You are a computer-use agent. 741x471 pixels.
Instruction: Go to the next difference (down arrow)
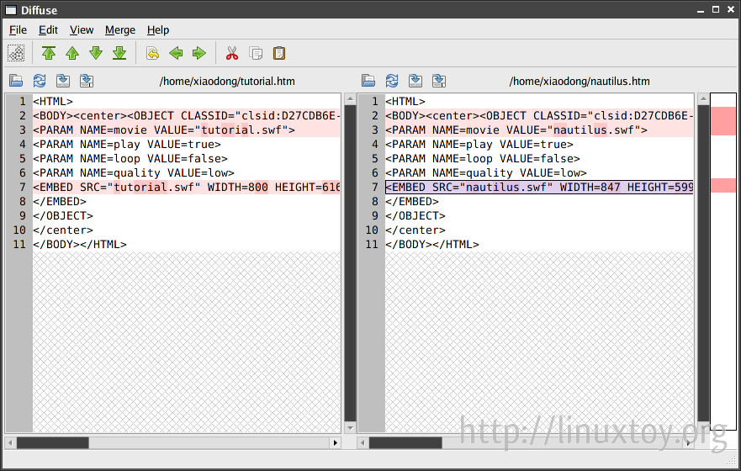click(x=96, y=53)
